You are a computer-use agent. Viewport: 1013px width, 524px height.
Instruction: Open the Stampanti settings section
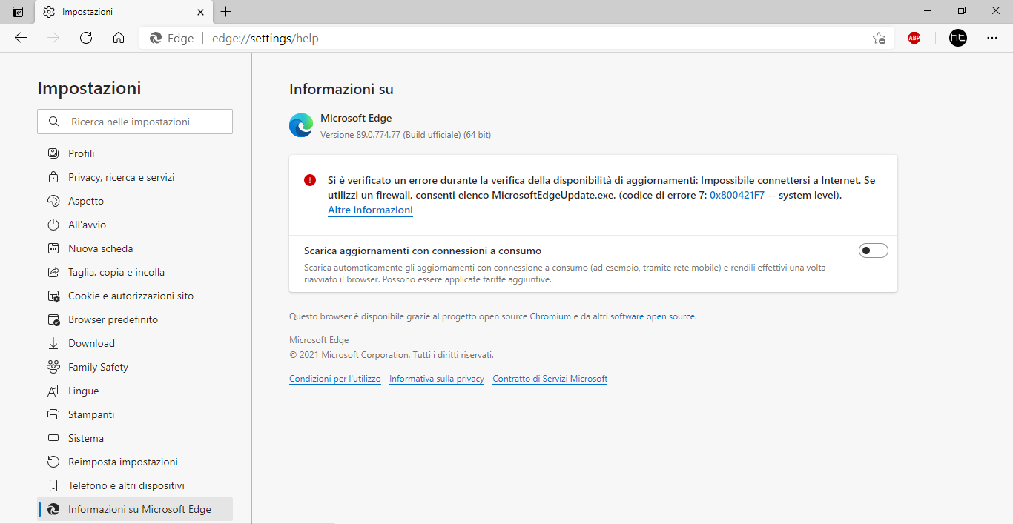coord(135,414)
